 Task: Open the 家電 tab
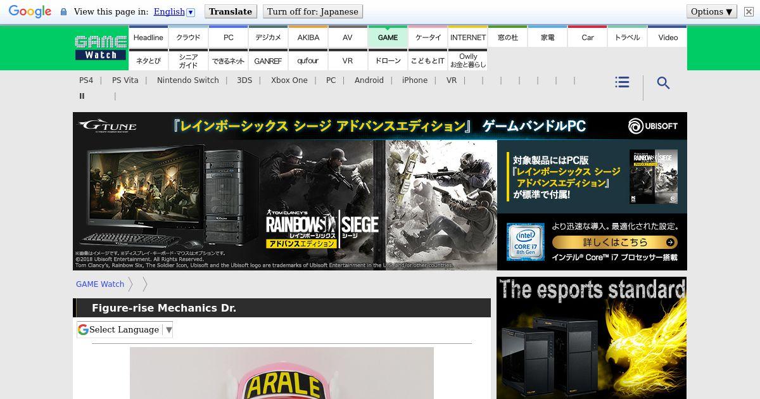tap(548, 37)
